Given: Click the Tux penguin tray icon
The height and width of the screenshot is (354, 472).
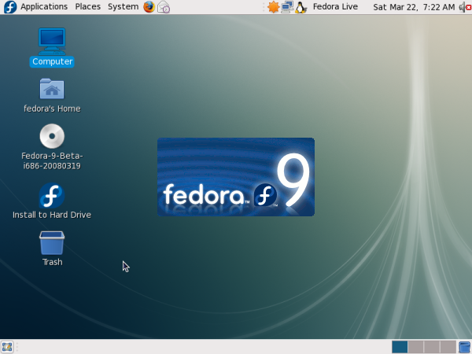Looking at the screenshot, I should coord(301,7).
